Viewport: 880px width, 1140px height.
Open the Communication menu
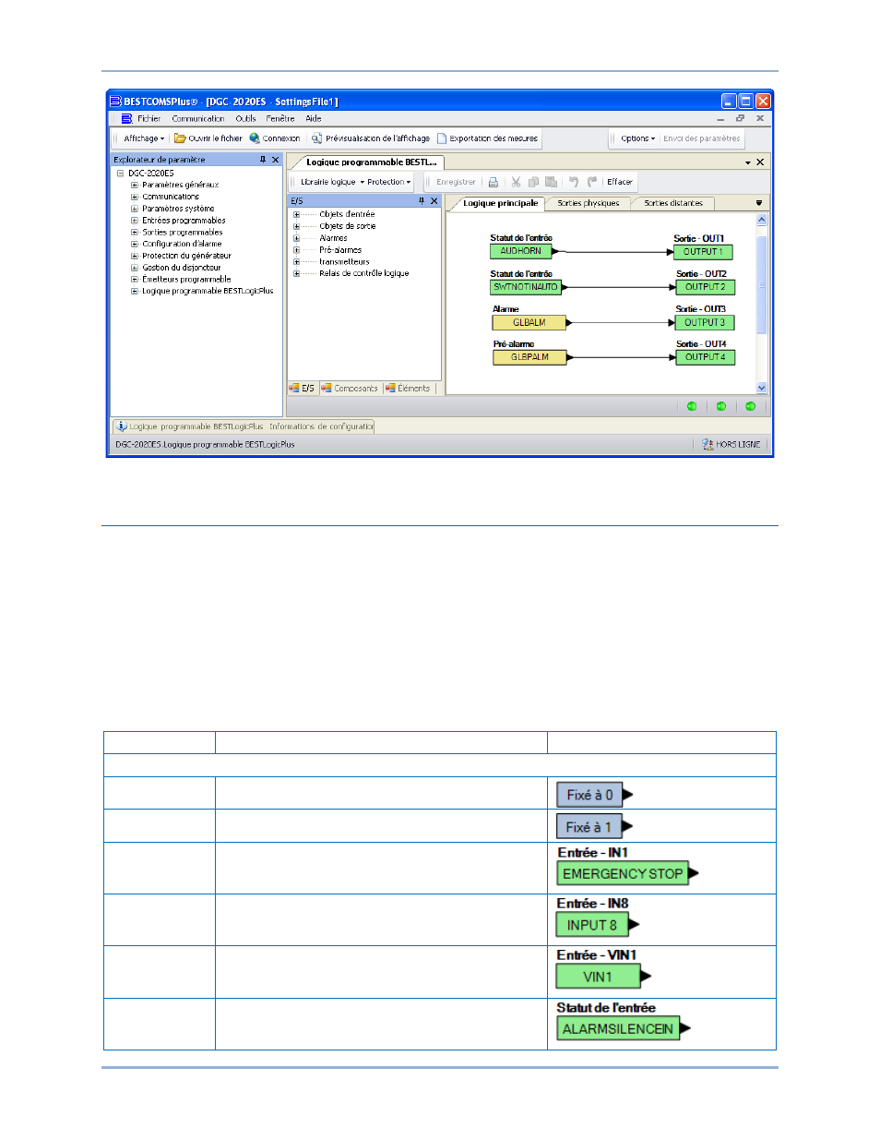coord(198,119)
